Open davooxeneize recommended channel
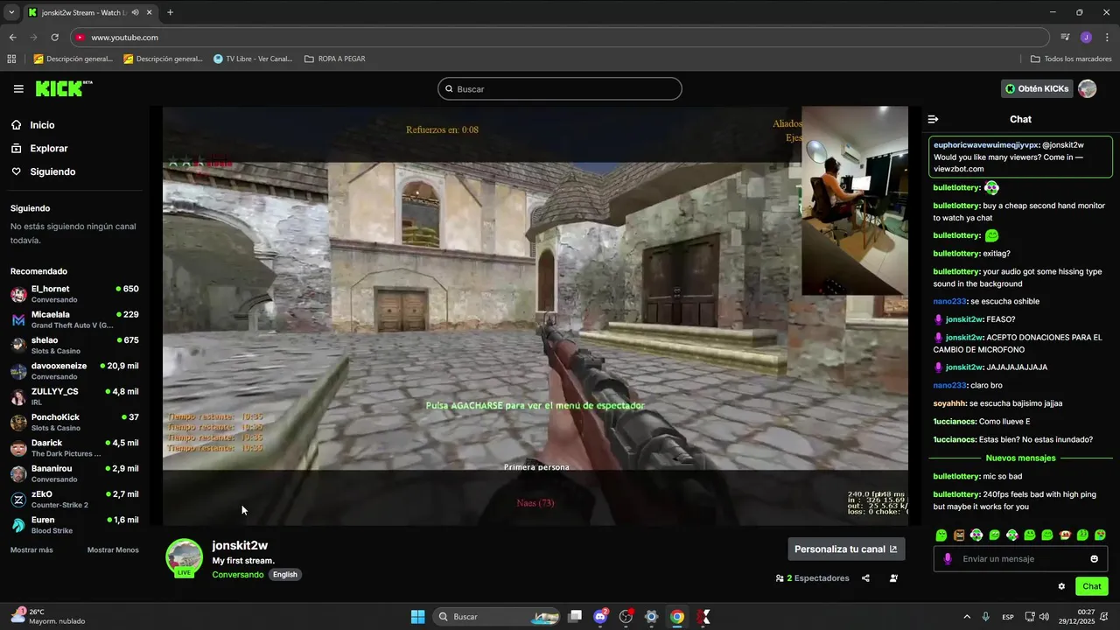Screen dimensions: 1120x630 pyautogui.click(x=74, y=371)
